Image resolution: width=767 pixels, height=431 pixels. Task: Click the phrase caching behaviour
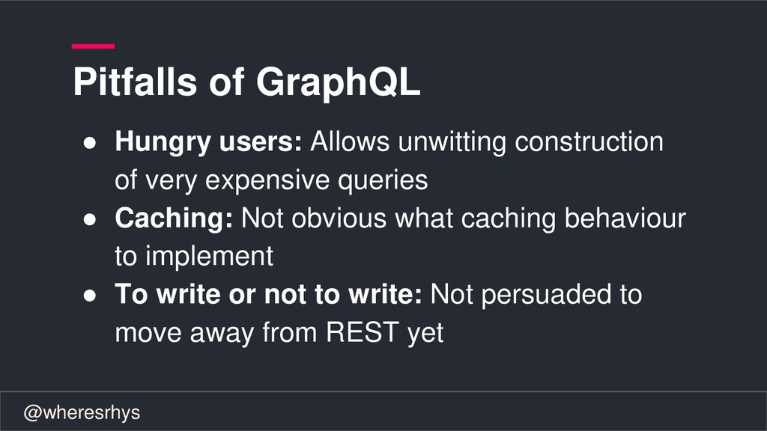coord(573,218)
